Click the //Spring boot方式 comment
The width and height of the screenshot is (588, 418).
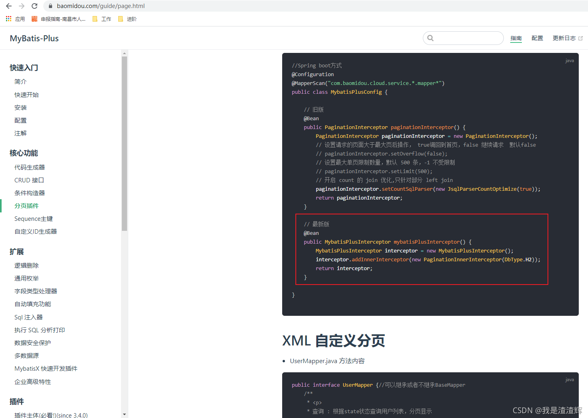click(317, 65)
